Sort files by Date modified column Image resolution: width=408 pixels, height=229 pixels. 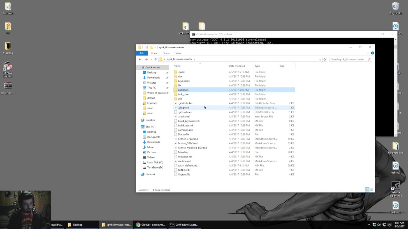(237, 66)
